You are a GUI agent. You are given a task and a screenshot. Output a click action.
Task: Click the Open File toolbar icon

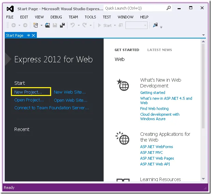tap(47, 25)
